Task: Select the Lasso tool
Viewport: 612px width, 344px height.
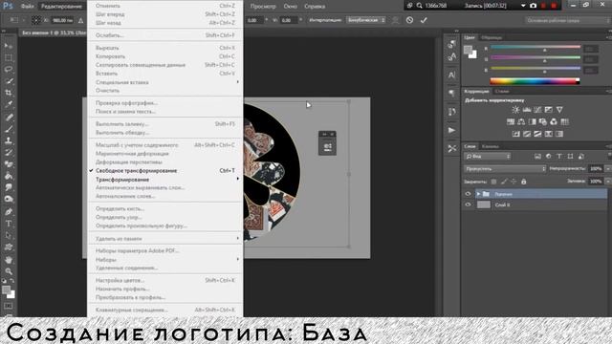Action: coord(9,70)
